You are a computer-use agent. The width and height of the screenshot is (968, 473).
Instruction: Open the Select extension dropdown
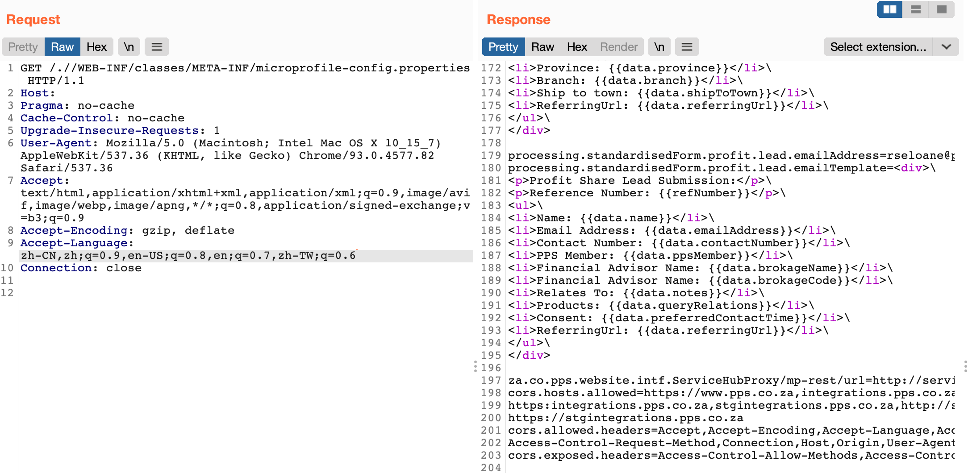pyautogui.click(x=878, y=47)
